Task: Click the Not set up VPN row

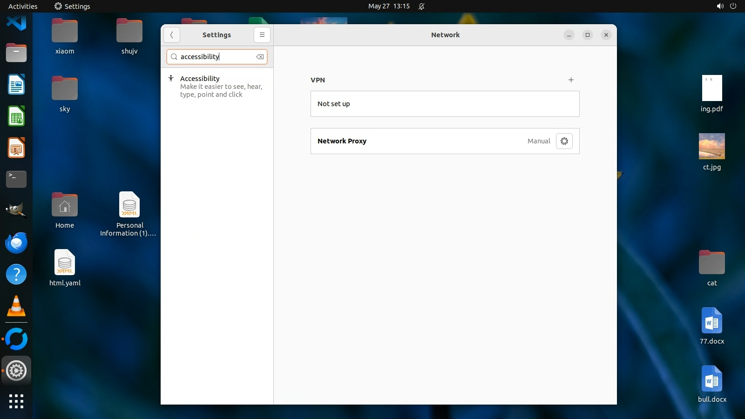Action: pyautogui.click(x=445, y=104)
